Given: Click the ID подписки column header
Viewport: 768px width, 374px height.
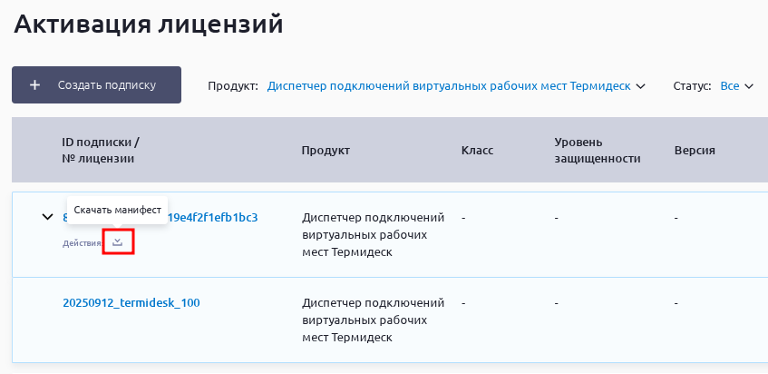Looking at the screenshot, I should [101, 151].
